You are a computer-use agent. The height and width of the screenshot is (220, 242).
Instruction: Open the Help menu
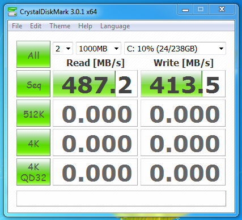(85, 26)
